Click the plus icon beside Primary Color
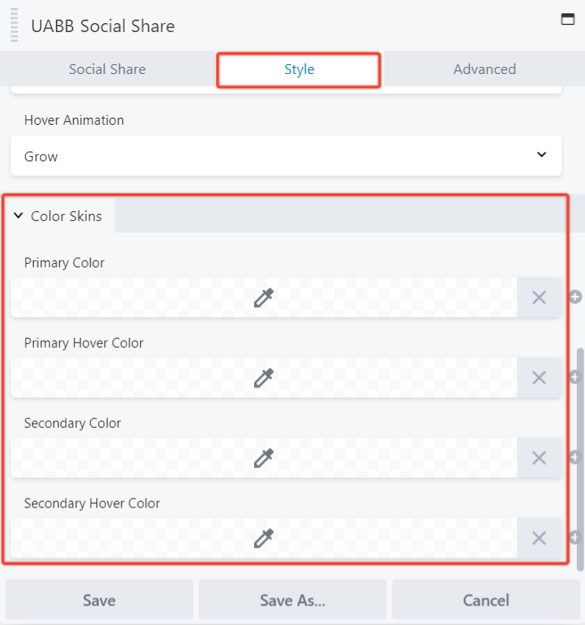 [576, 297]
